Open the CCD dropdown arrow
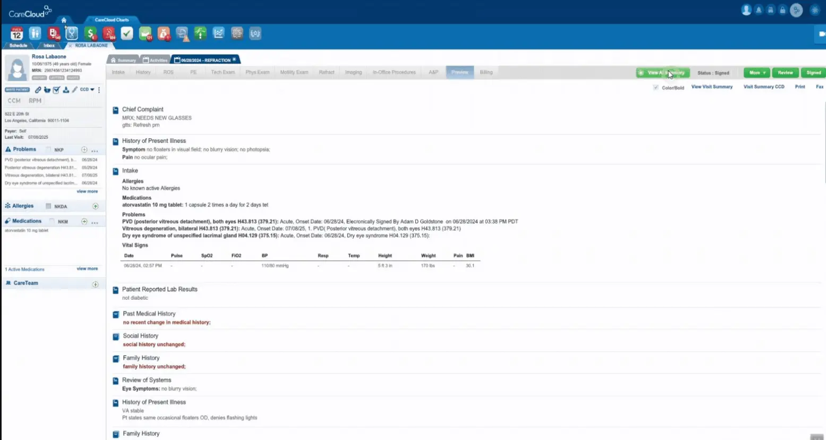 [92, 90]
